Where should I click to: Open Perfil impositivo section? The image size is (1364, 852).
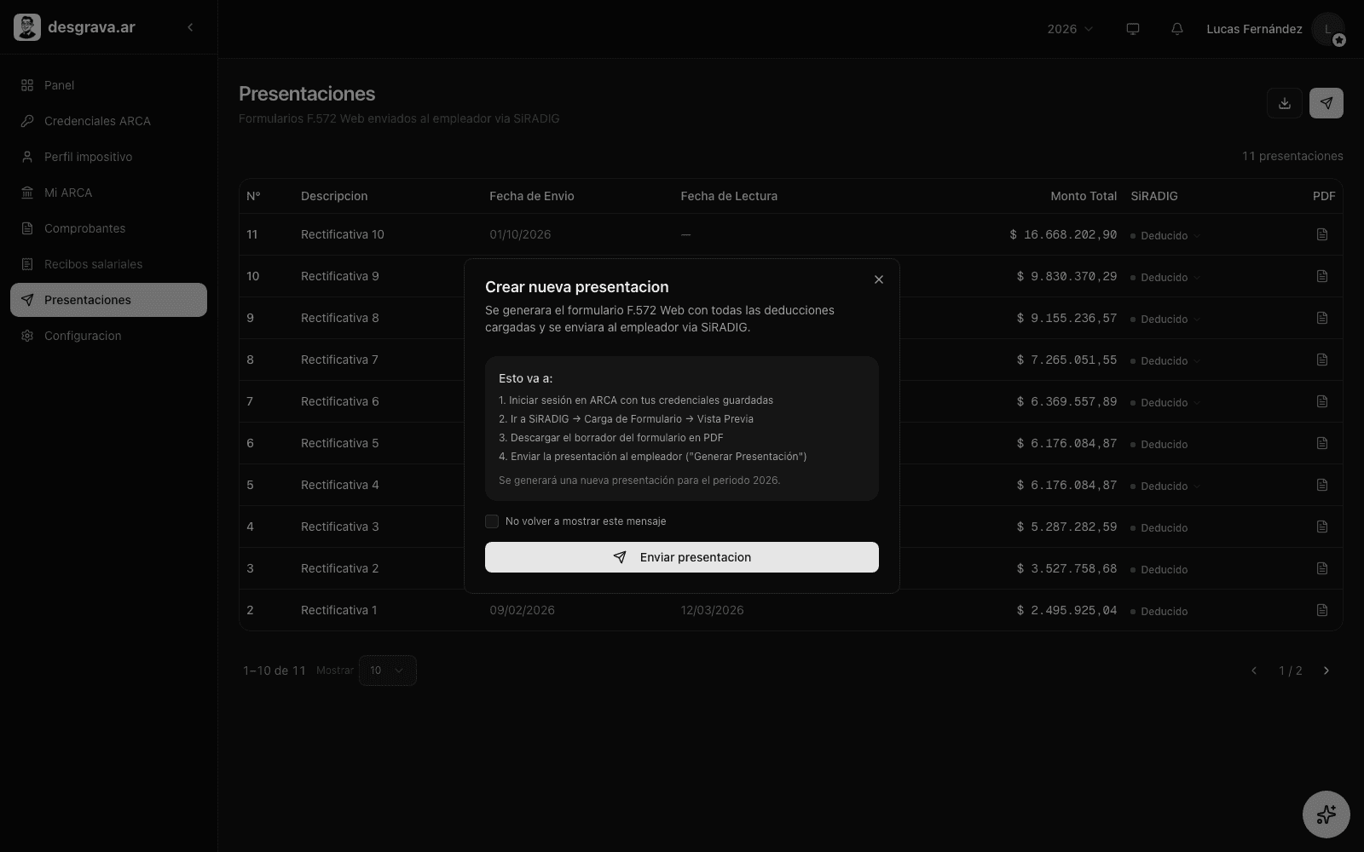(108, 157)
